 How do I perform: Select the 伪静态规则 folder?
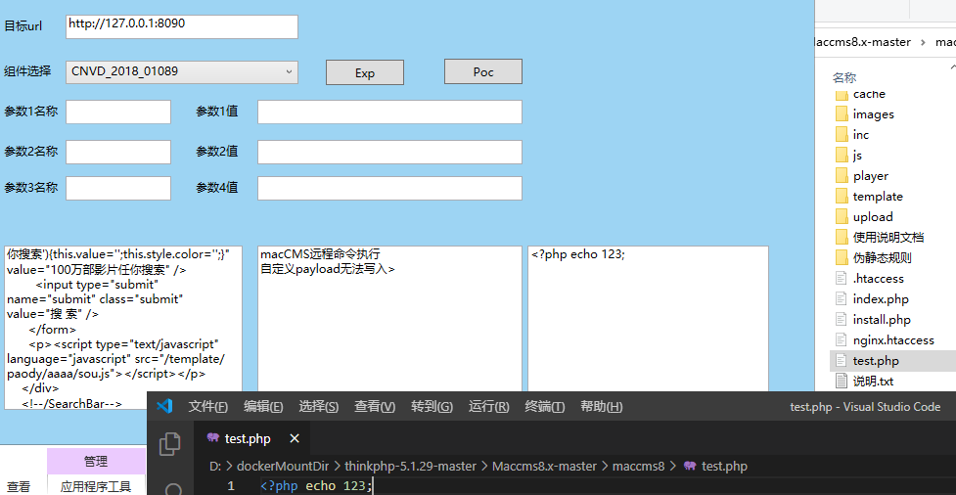point(882,258)
